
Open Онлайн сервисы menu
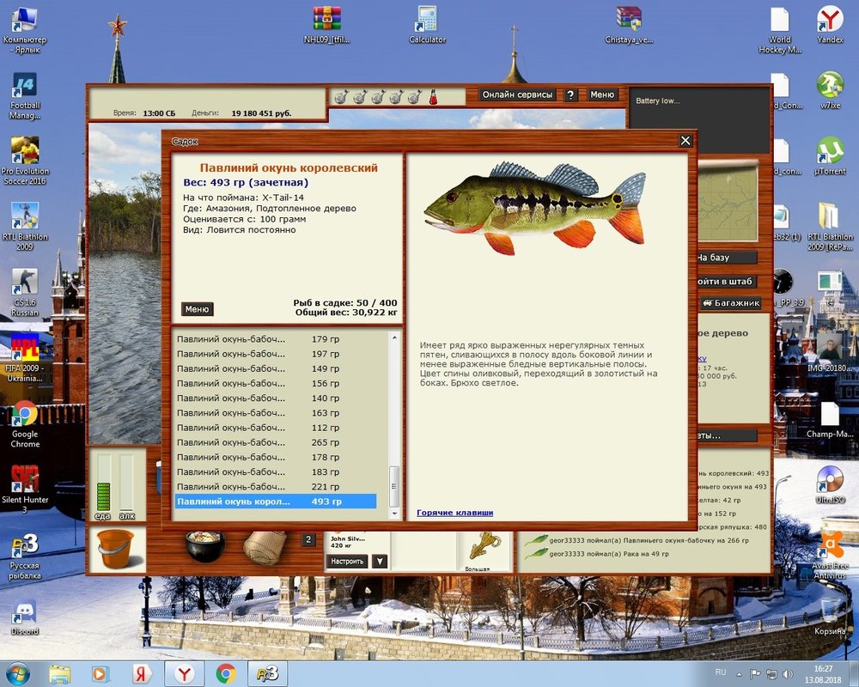click(517, 94)
